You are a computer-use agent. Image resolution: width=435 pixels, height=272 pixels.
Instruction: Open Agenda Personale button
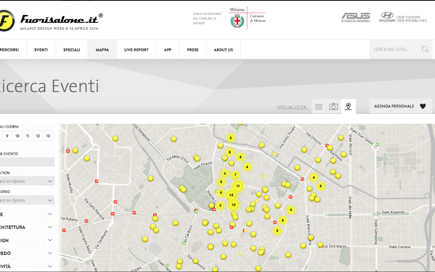click(x=400, y=106)
